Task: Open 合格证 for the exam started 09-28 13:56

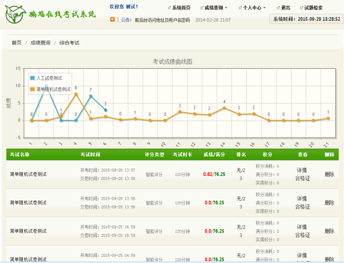Action: (303, 206)
